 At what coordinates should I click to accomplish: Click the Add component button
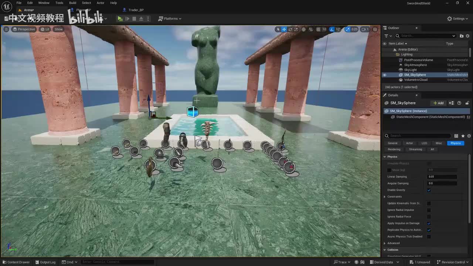point(438,103)
